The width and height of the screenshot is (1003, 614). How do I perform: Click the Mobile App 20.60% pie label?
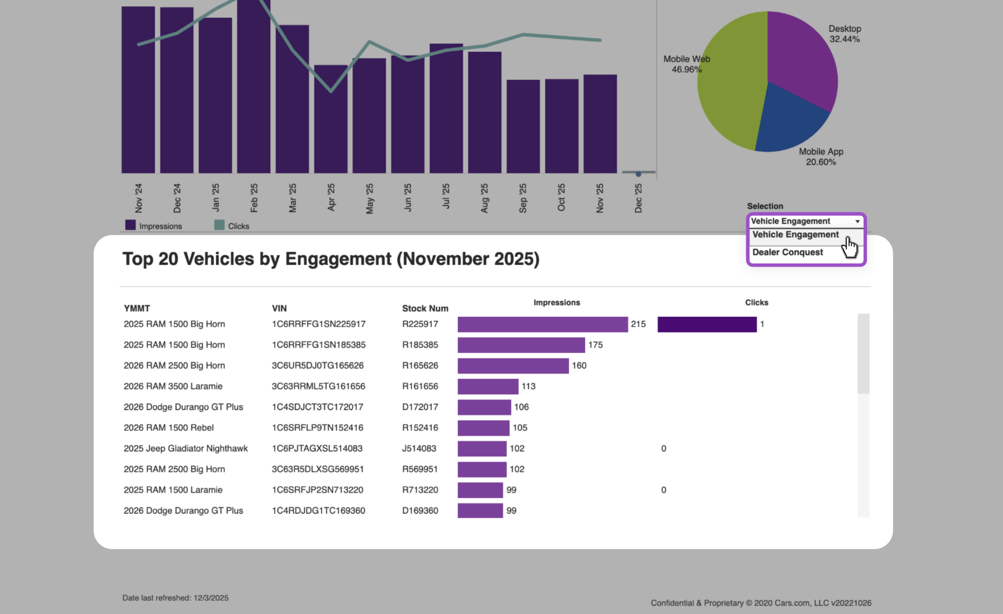pos(821,157)
